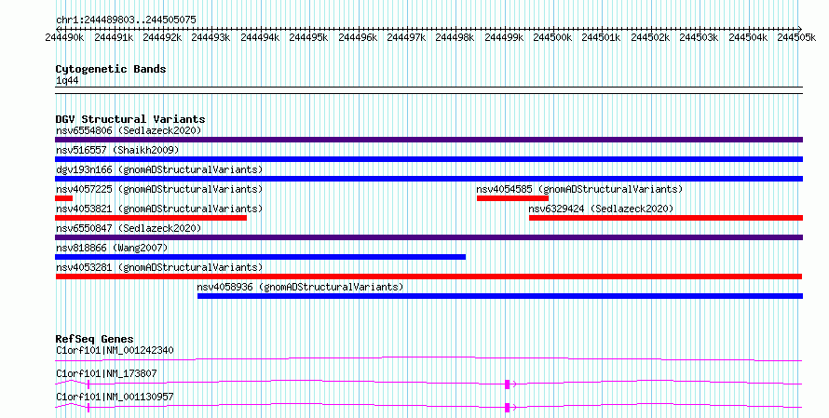Image resolution: width=829 pixels, height=418 pixels.
Task: Open gene label C1orf101|NM_001130957
Action: [x=115, y=397]
